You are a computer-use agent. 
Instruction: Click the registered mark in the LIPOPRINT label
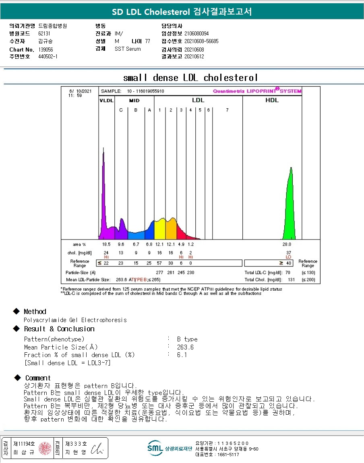277,89
